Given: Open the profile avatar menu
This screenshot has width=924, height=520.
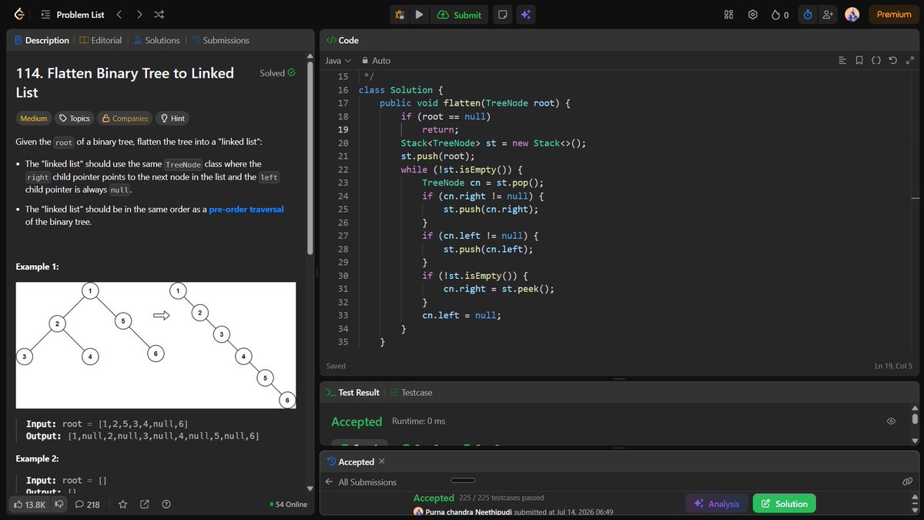Looking at the screenshot, I should [852, 15].
